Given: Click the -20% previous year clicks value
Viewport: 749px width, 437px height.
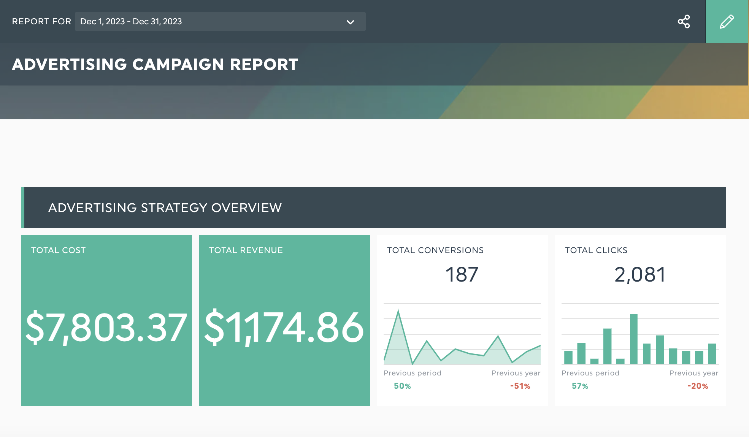Looking at the screenshot, I should click(x=698, y=386).
